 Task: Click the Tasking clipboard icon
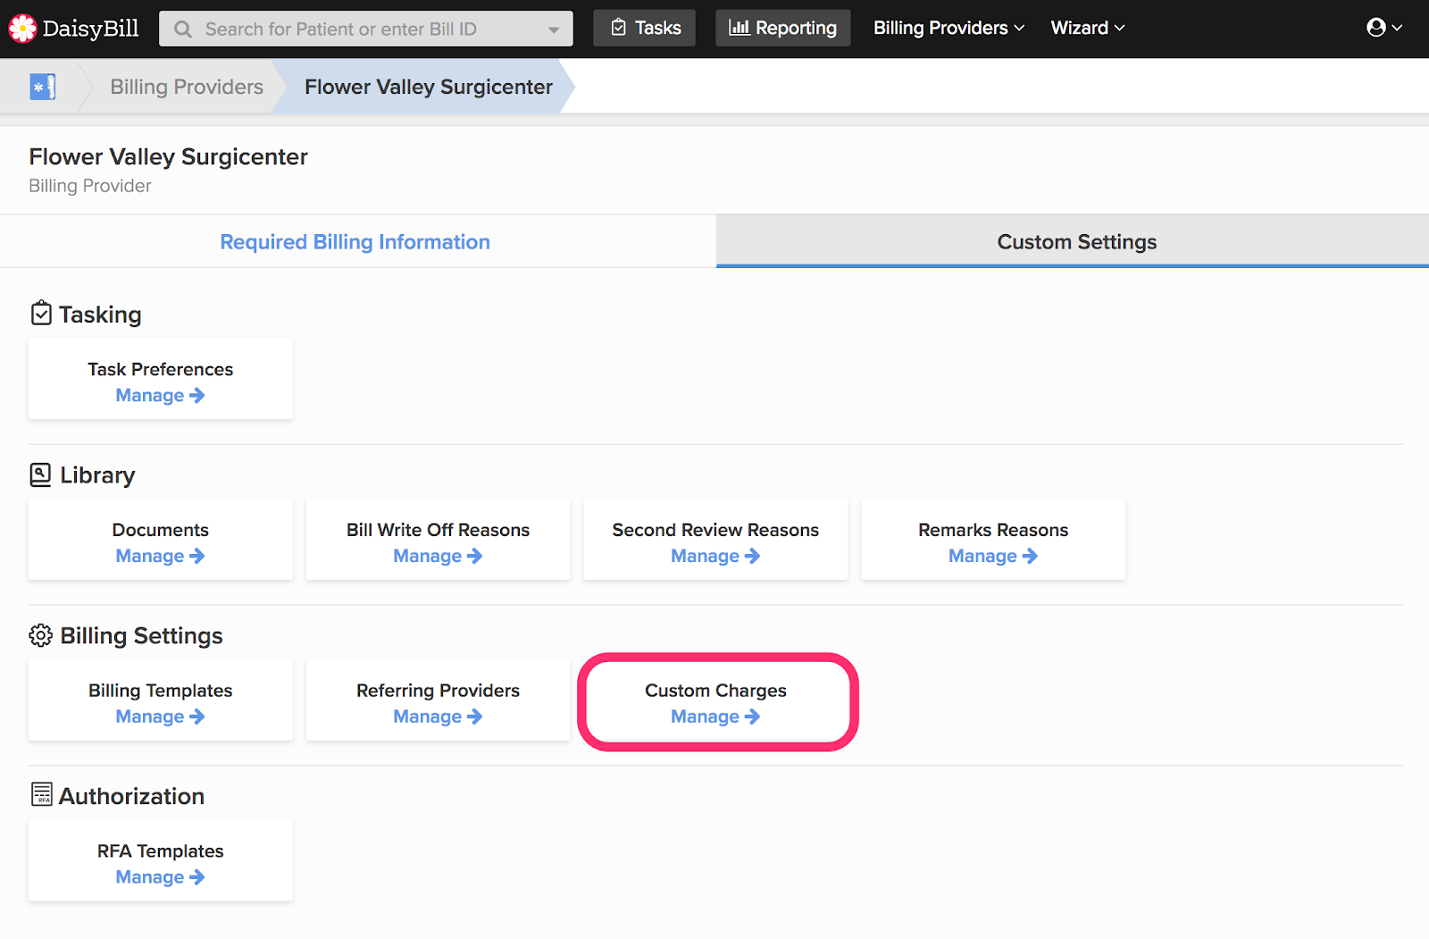click(41, 313)
